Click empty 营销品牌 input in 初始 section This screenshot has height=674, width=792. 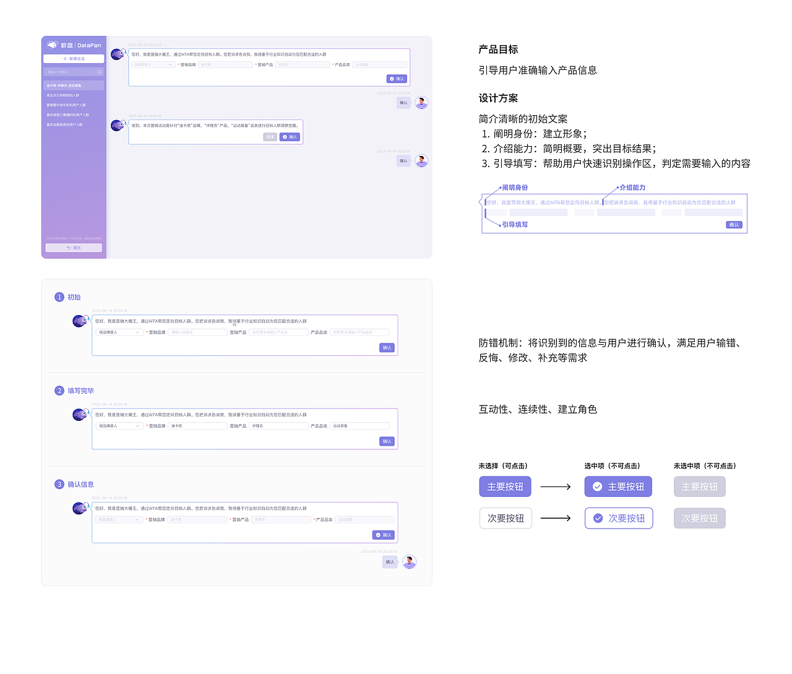(197, 332)
